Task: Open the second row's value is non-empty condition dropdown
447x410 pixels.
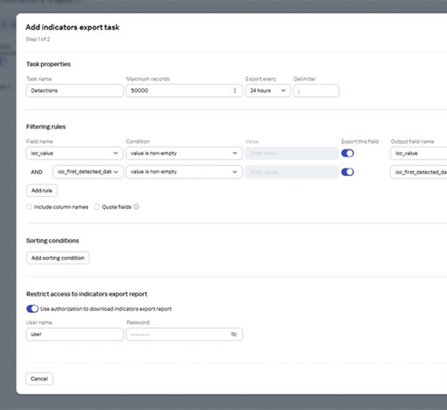Action: 184,171
